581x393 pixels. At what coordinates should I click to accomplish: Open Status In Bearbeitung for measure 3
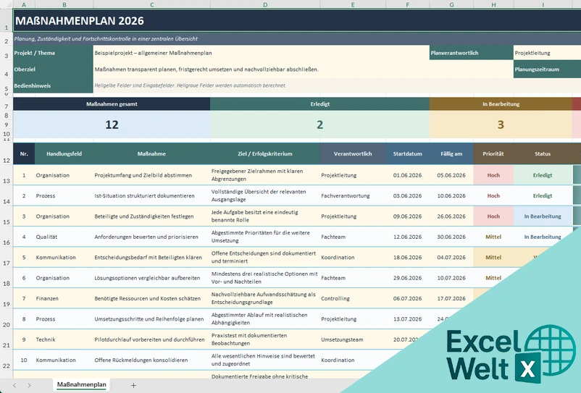(x=543, y=216)
